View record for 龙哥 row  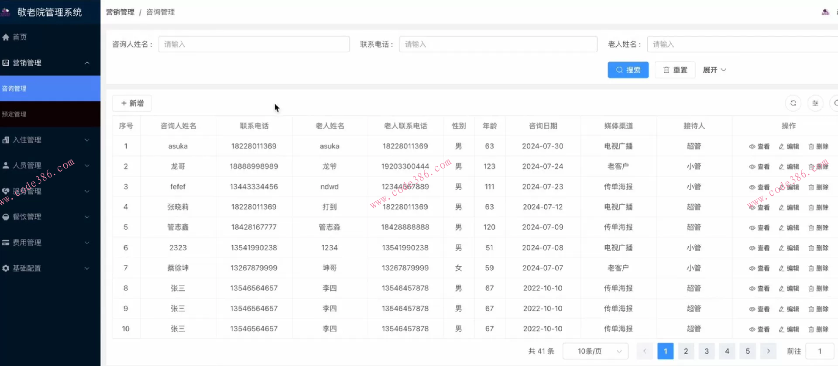(x=759, y=167)
